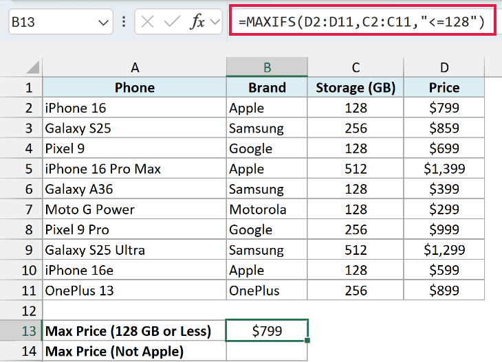Select result cell B13 showing $799

[267, 330]
